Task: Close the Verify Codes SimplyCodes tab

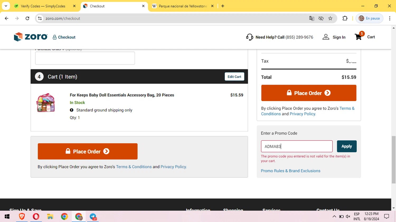Action: point(74,6)
